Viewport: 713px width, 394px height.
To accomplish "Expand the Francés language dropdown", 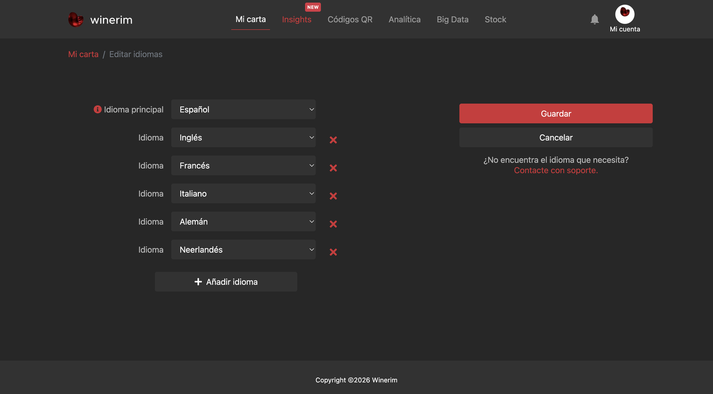I will pyautogui.click(x=243, y=165).
